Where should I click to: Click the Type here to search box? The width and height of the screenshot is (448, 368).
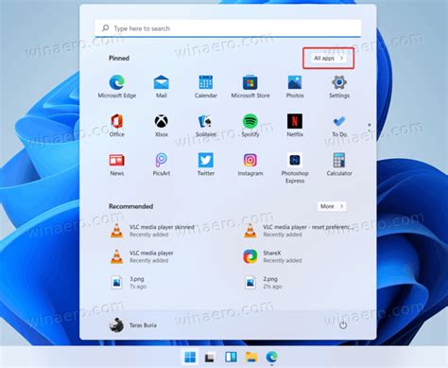[228, 28]
